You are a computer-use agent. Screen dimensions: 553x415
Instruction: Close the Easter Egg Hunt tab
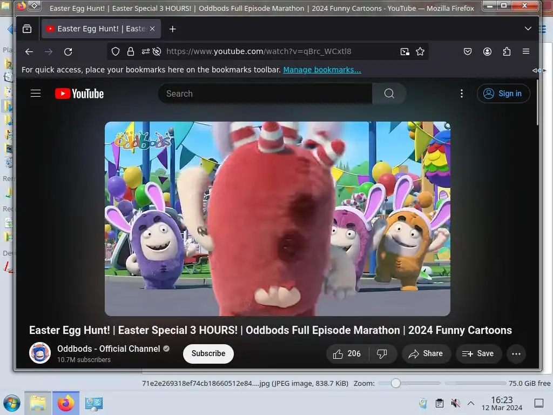pyautogui.click(x=152, y=29)
